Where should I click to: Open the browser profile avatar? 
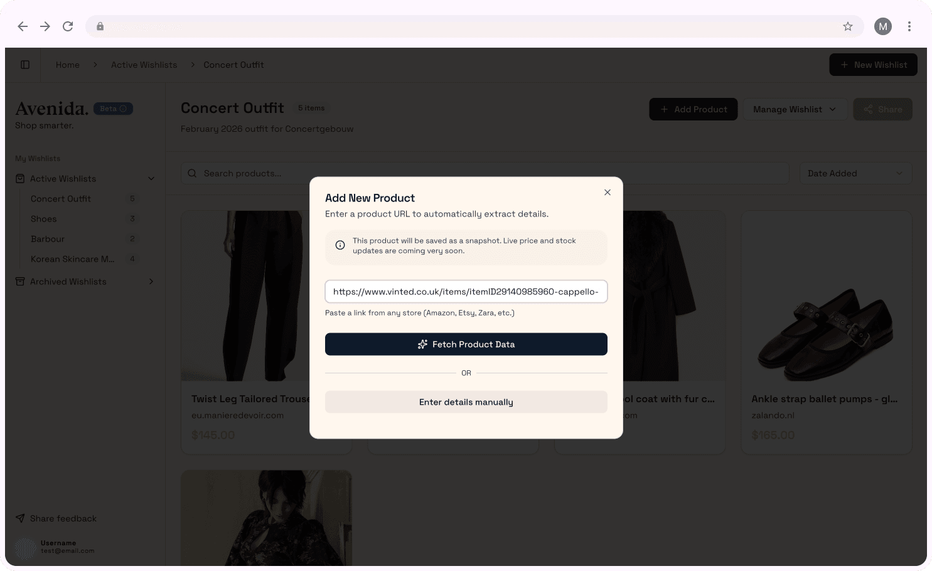point(883,26)
